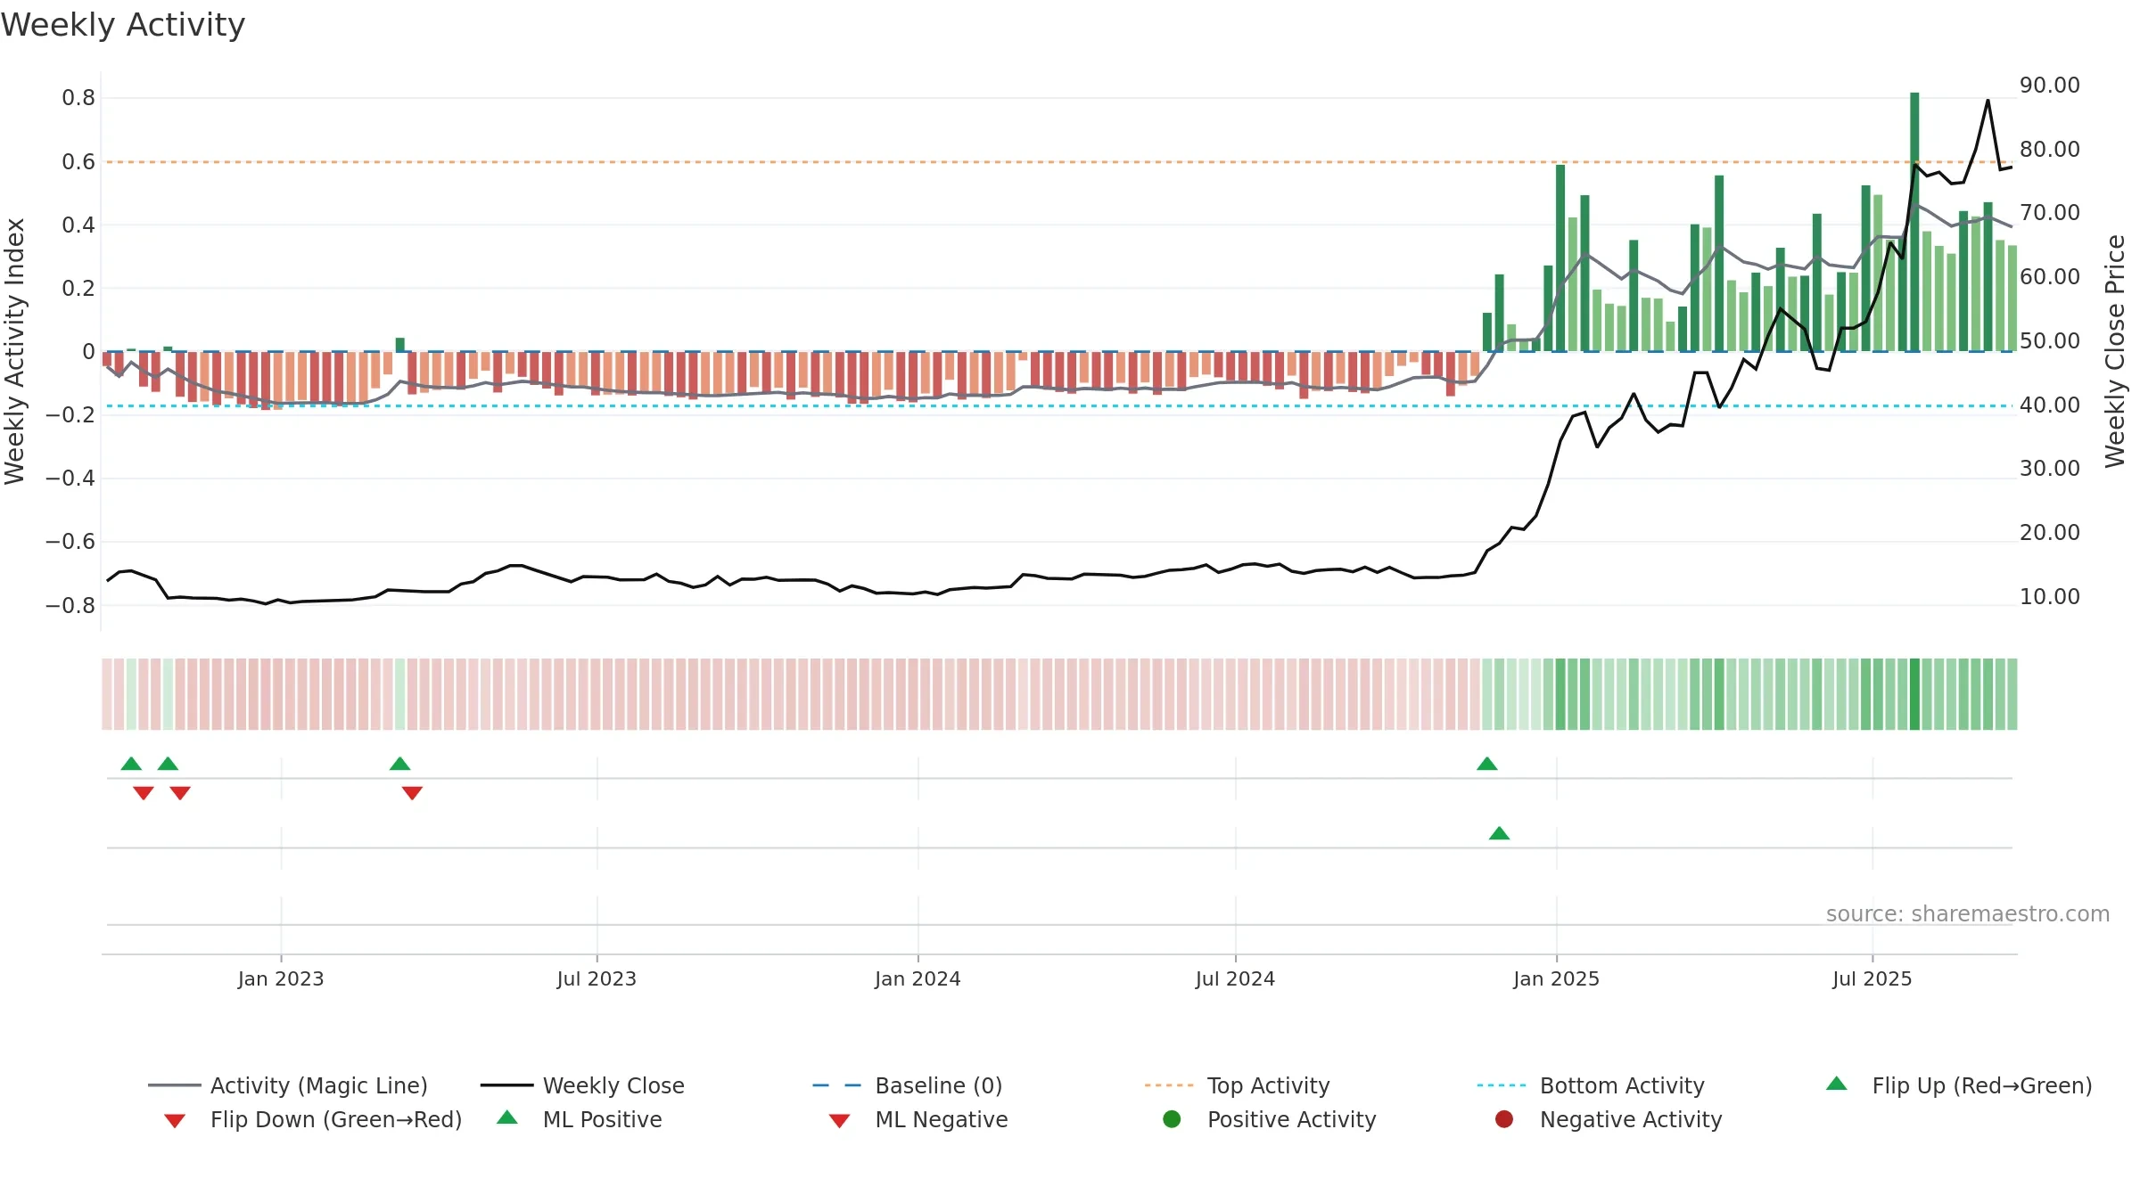Click the Weekly Close price peak near 88
The height and width of the screenshot is (1203, 2140).
[1988, 101]
